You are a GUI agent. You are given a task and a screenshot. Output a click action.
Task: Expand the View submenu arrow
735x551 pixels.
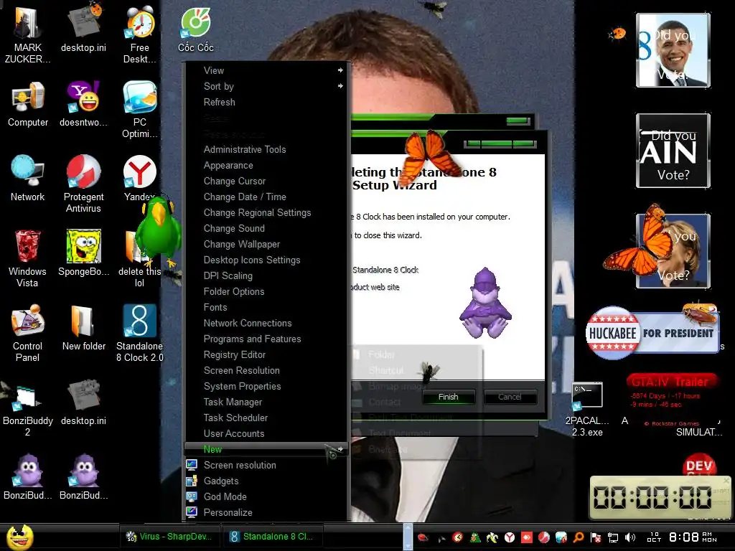click(340, 70)
